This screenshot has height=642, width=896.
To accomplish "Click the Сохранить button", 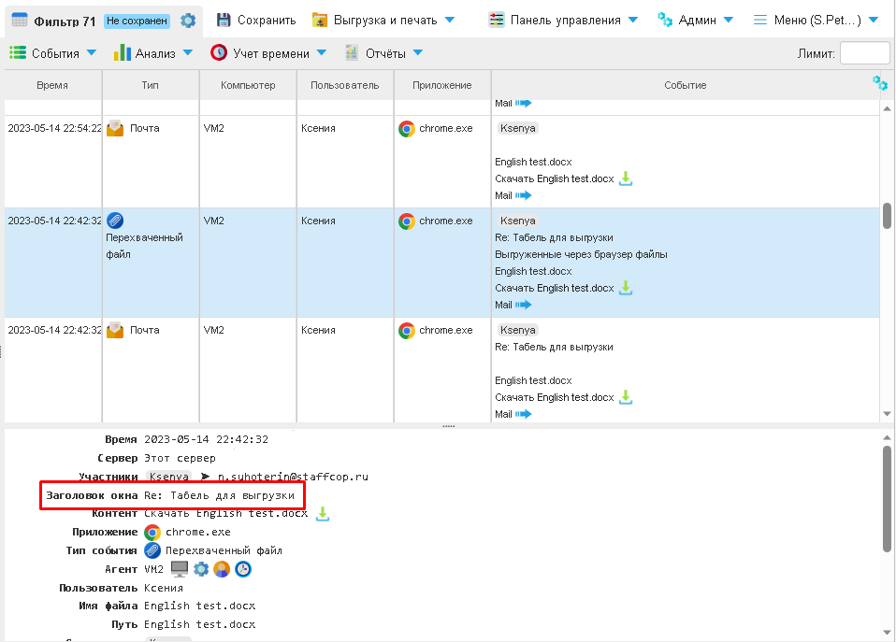I will (255, 20).
